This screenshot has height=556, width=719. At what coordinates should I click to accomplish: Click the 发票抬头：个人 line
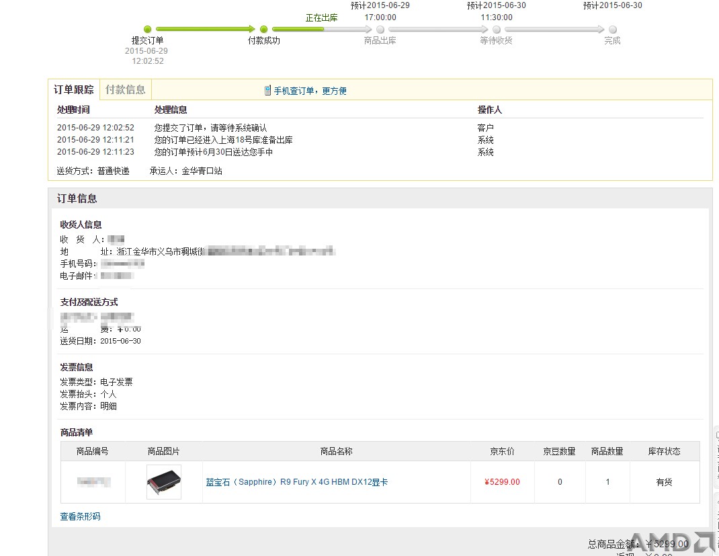pyautogui.click(x=88, y=394)
